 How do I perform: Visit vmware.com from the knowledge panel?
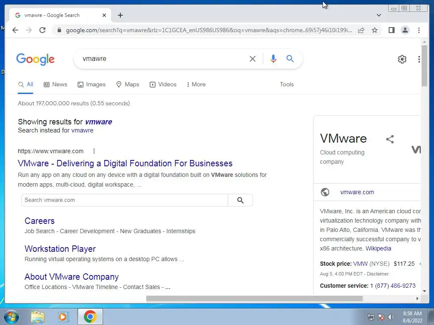click(x=357, y=192)
